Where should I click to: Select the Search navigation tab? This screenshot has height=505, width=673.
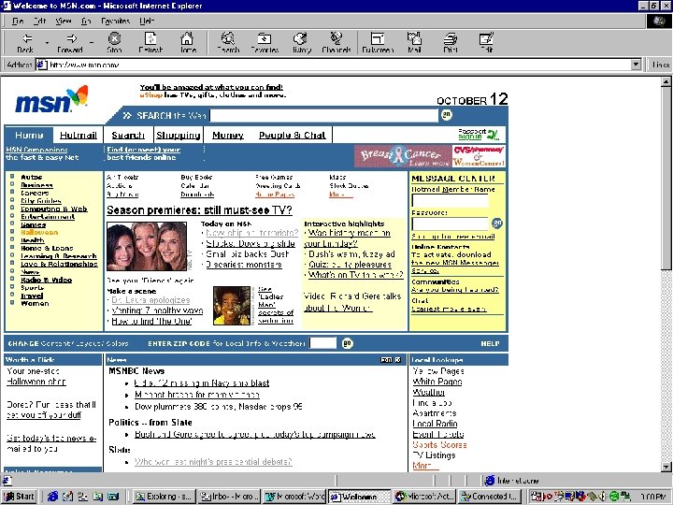click(128, 136)
